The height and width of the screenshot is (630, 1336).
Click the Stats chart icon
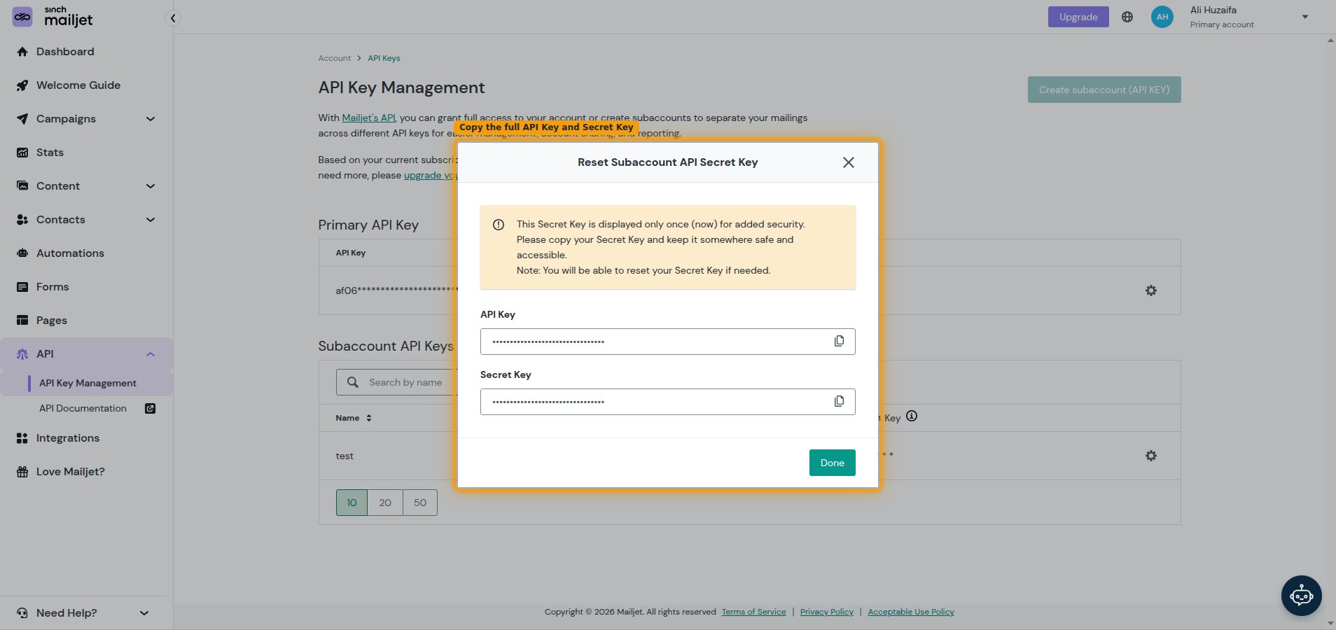coord(22,153)
